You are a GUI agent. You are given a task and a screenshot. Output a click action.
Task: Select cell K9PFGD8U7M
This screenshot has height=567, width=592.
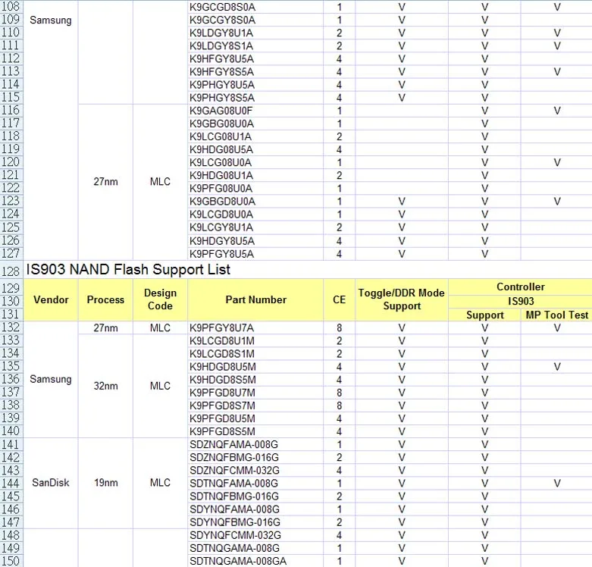tap(255, 393)
